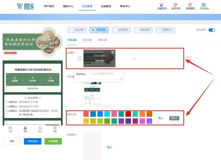Open 帮助中心 in top navigation
This screenshot has height=160, width=221.
coord(125,6)
